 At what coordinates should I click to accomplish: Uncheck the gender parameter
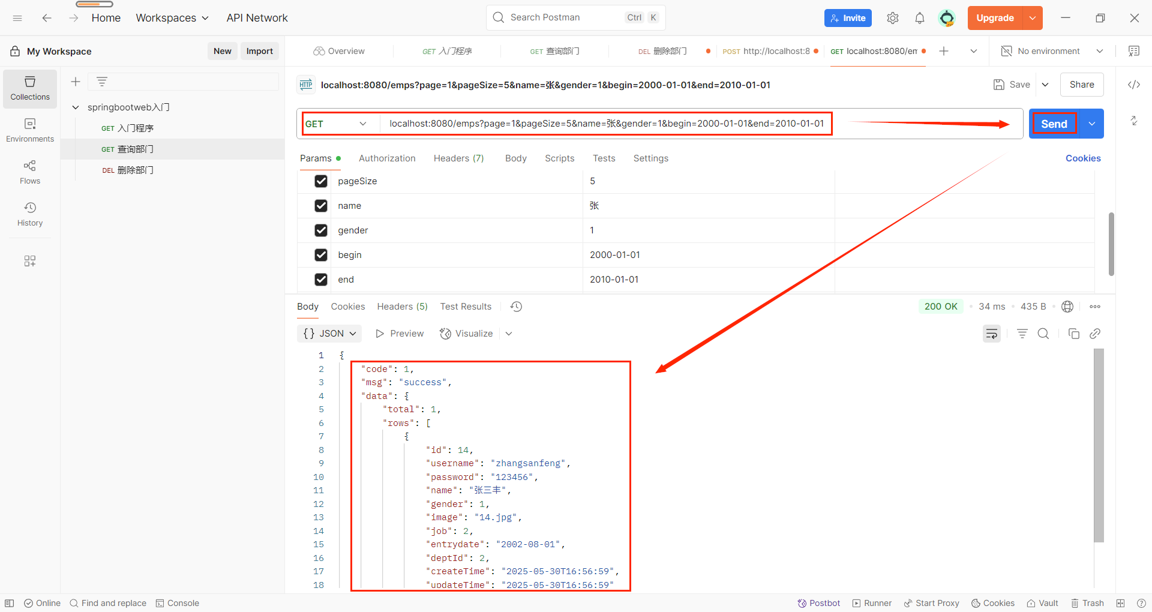point(321,230)
